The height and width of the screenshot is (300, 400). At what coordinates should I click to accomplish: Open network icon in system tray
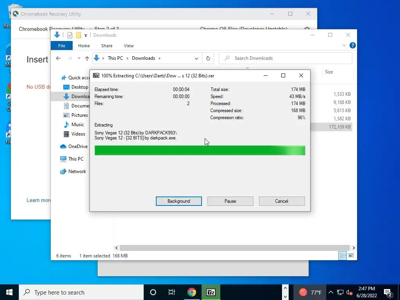(x=340, y=292)
